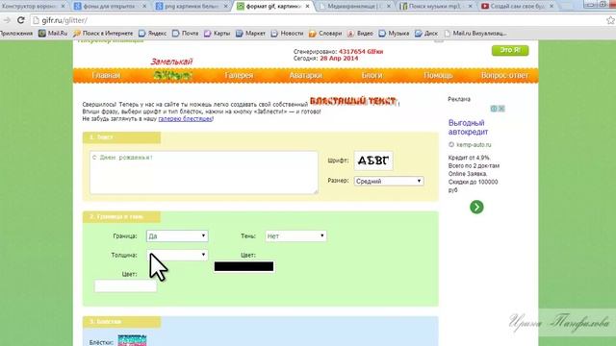Open the Галерея menu item
The width and height of the screenshot is (616, 346).
coord(239,75)
